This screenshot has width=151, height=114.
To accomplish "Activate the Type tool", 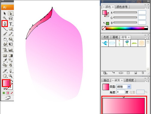I will pyautogui.click(x=11, y=24).
